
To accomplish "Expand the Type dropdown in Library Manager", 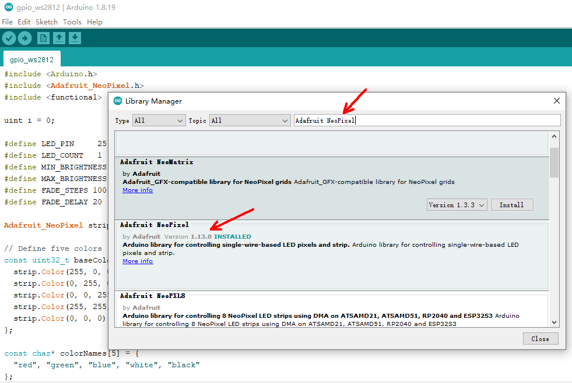I will coord(159,120).
